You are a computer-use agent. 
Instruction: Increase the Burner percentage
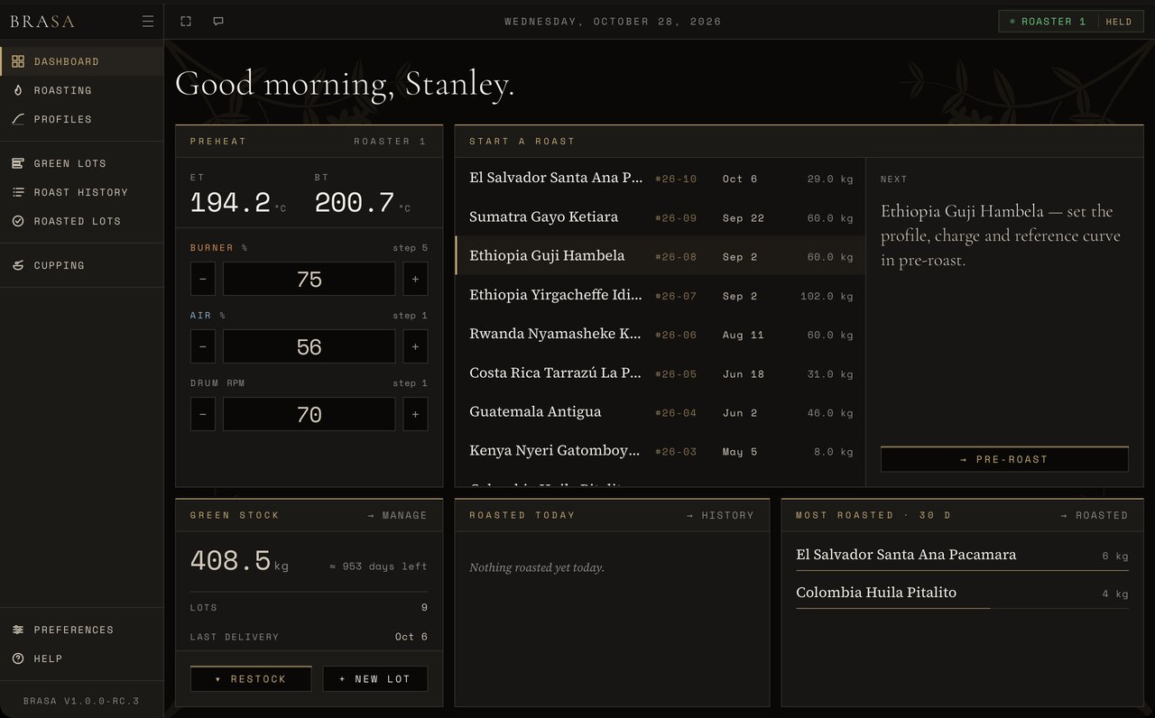click(415, 279)
